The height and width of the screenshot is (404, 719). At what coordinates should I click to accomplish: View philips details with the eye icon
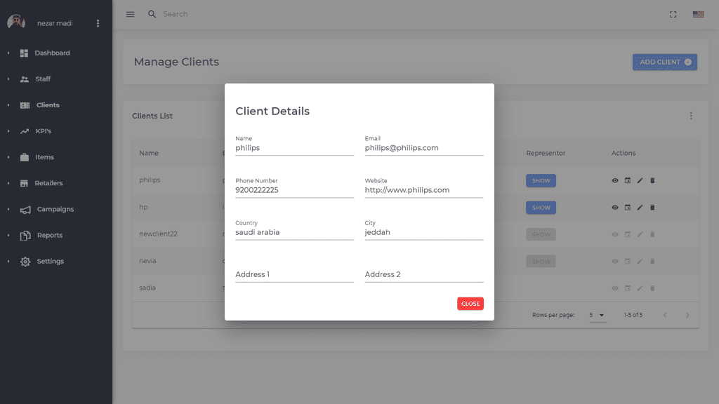point(615,180)
